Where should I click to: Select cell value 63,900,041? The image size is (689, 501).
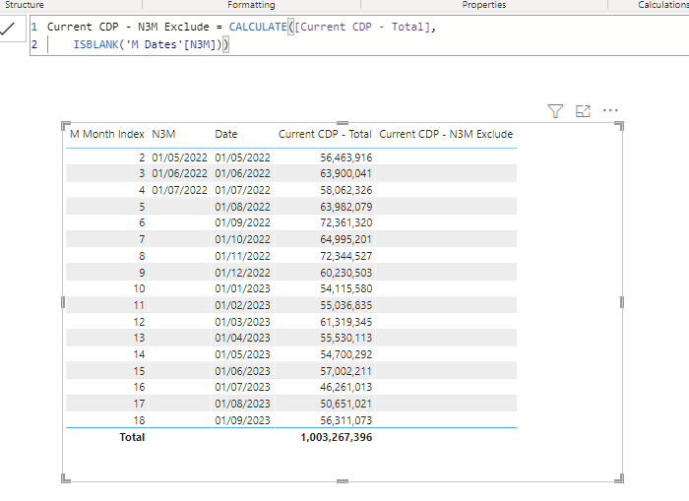click(x=345, y=173)
